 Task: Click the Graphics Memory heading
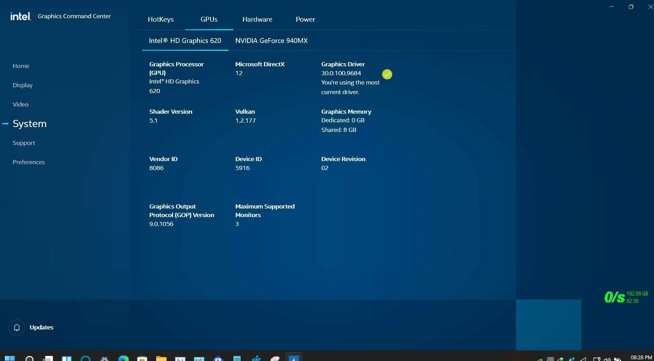(x=346, y=112)
